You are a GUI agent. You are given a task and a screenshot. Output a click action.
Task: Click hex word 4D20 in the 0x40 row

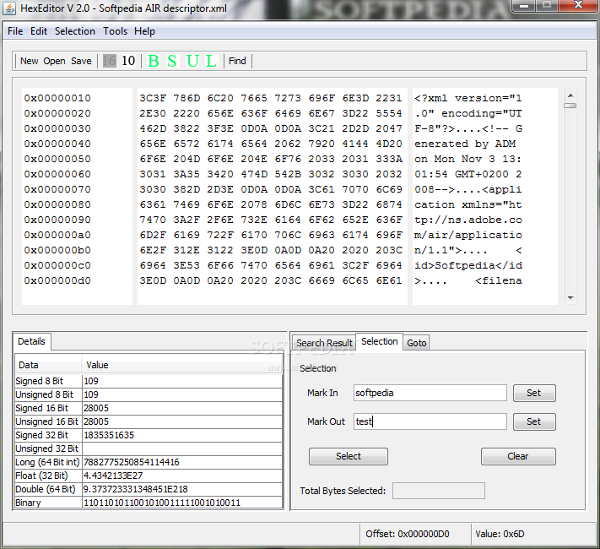[x=389, y=144]
